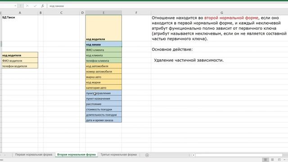Select the column G header
Viewport: 288px width, 162px height.
pyautogui.click(x=221, y=13)
